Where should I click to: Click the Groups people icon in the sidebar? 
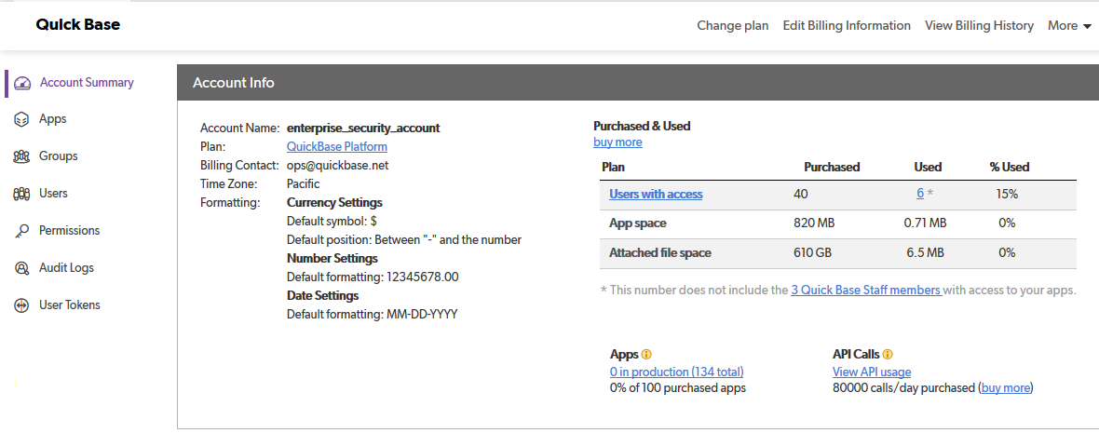21,157
